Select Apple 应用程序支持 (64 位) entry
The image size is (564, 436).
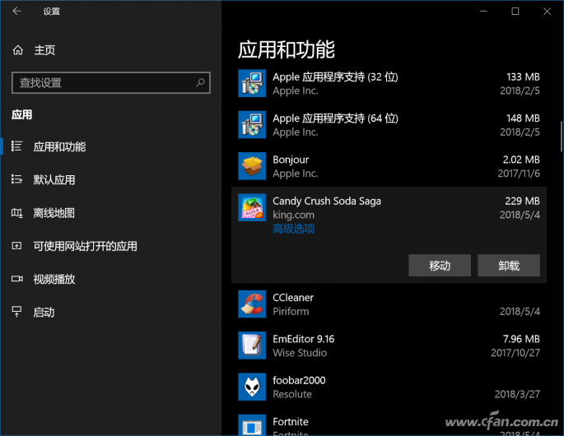(x=335, y=118)
